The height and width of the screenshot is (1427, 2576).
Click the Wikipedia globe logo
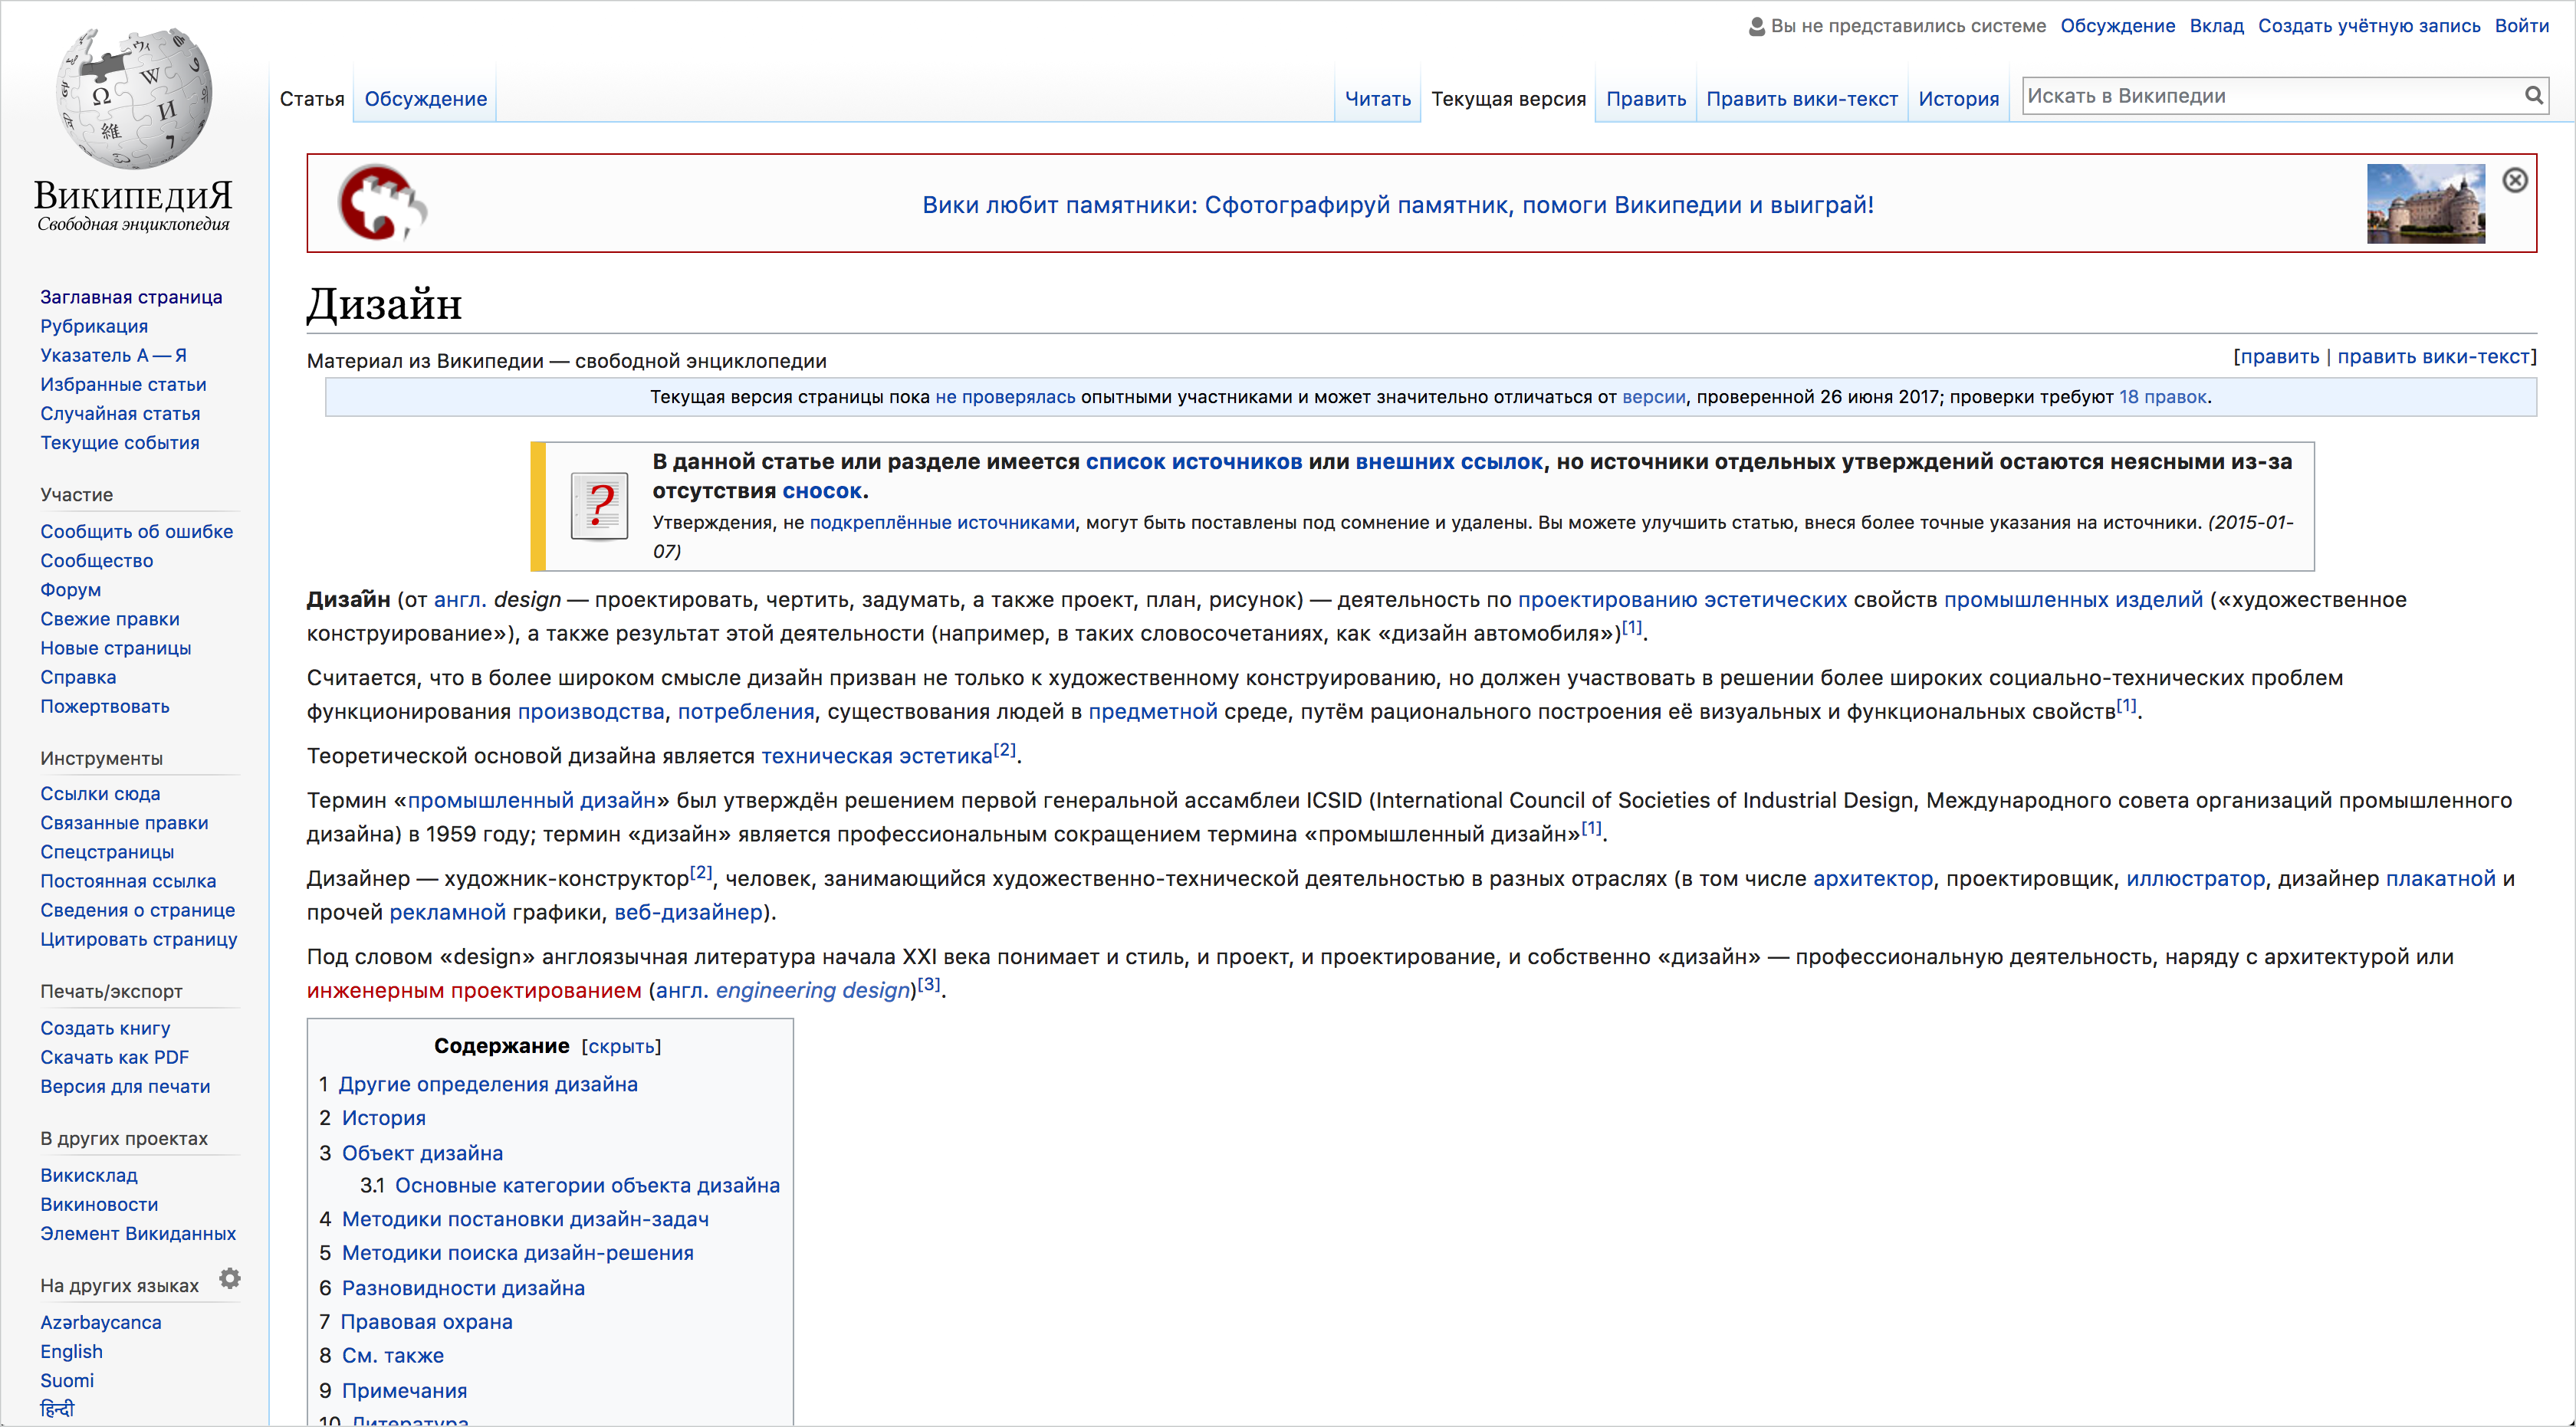tap(134, 99)
